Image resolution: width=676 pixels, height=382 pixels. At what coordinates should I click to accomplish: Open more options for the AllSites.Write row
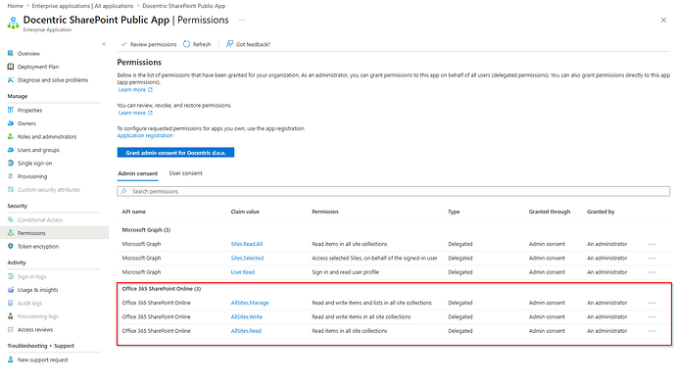tap(652, 317)
